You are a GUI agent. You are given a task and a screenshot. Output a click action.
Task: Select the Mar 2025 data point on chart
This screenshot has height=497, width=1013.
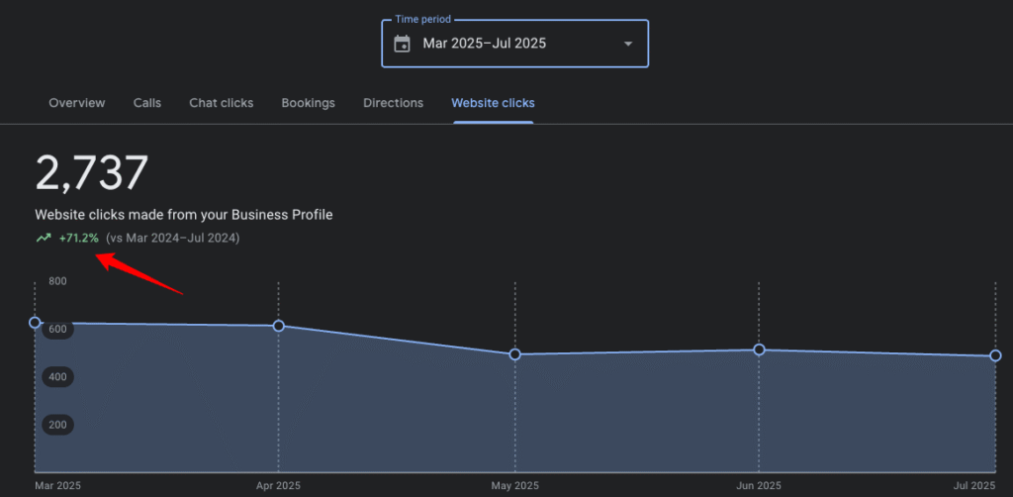coord(36,323)
